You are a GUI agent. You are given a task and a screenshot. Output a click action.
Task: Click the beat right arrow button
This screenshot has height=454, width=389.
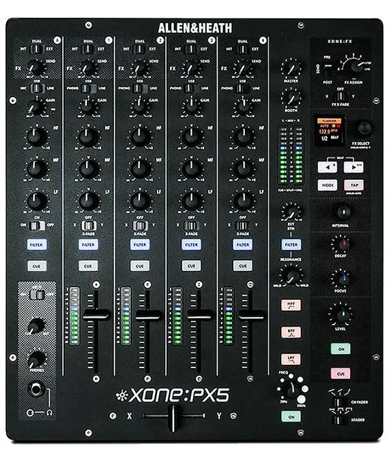(354, 167)
